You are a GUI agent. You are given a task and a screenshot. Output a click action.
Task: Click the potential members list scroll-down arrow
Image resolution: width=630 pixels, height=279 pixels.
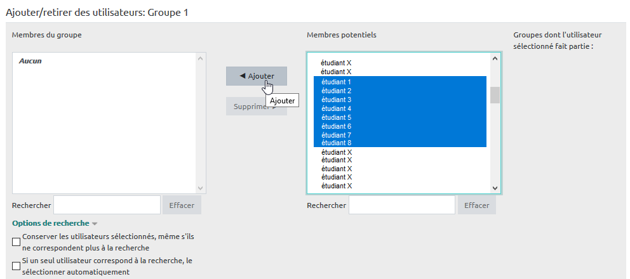(x=495, y=188)
